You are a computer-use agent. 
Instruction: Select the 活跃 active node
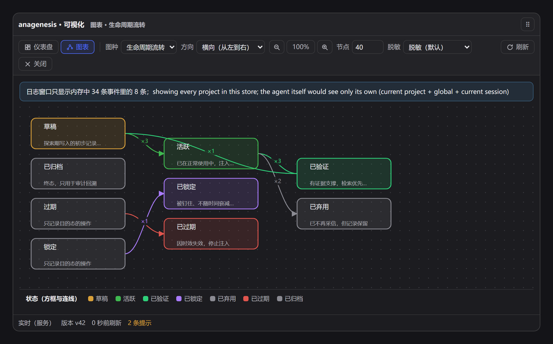tap(211, 154)
